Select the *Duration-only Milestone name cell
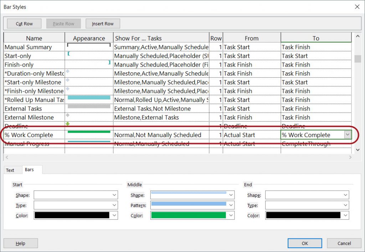The image size is (365, 252). pyautogui.click(x=34, y=73)
